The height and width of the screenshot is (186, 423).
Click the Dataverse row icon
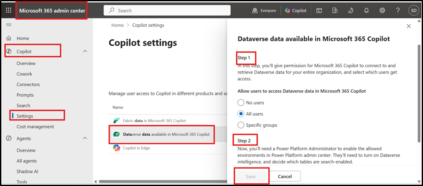point(116,134)
